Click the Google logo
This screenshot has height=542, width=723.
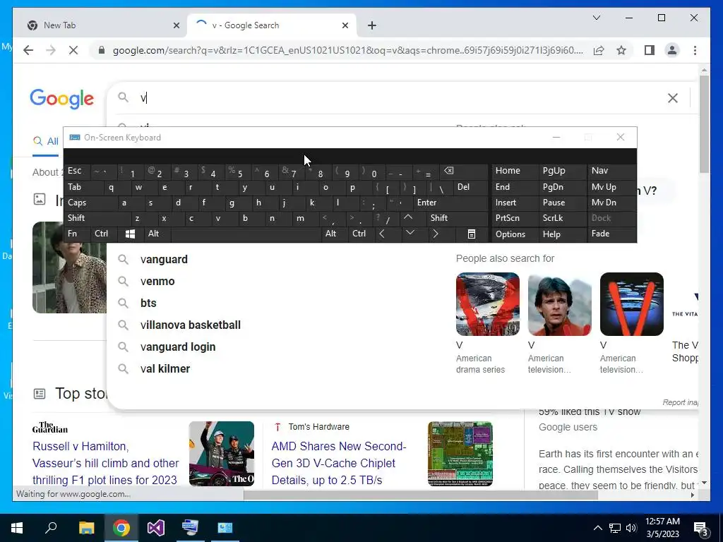[62, 99]
